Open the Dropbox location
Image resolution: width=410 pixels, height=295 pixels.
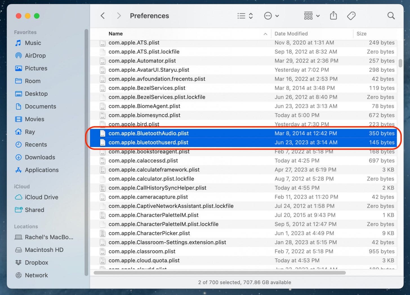pyautogui.click(x=37, y=262)
